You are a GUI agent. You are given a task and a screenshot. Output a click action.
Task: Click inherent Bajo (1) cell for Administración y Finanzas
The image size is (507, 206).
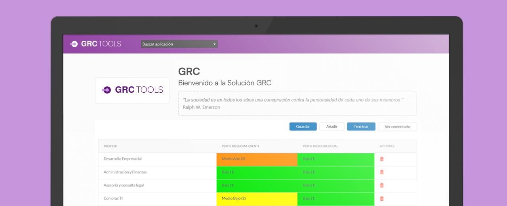(257, 172)
